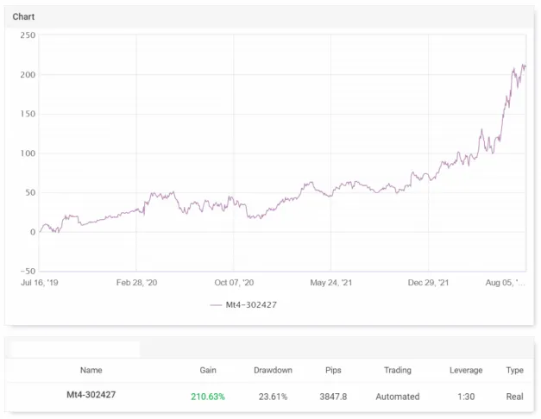Click the chart line peak above 200
Viewport: 541px width, 419px height.
(x=524, y=66)
